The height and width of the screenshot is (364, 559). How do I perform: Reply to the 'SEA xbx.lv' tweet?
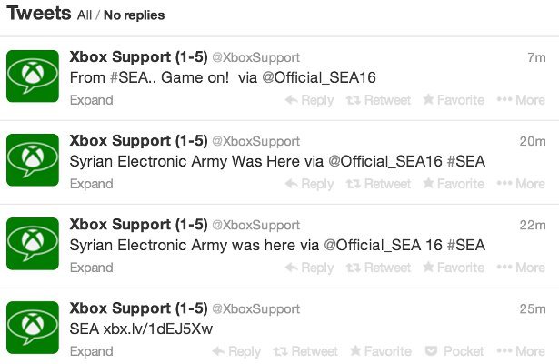coord(236,351)
